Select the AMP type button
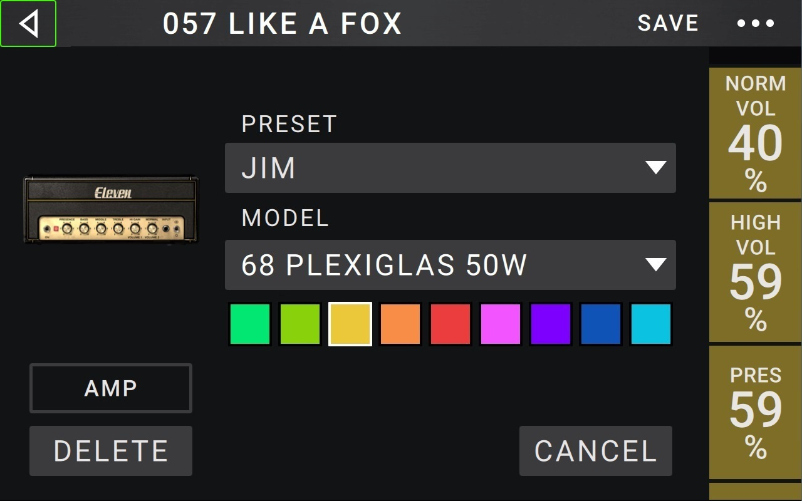This screenshot has width=802, height=501. click(x=111, y=388)
